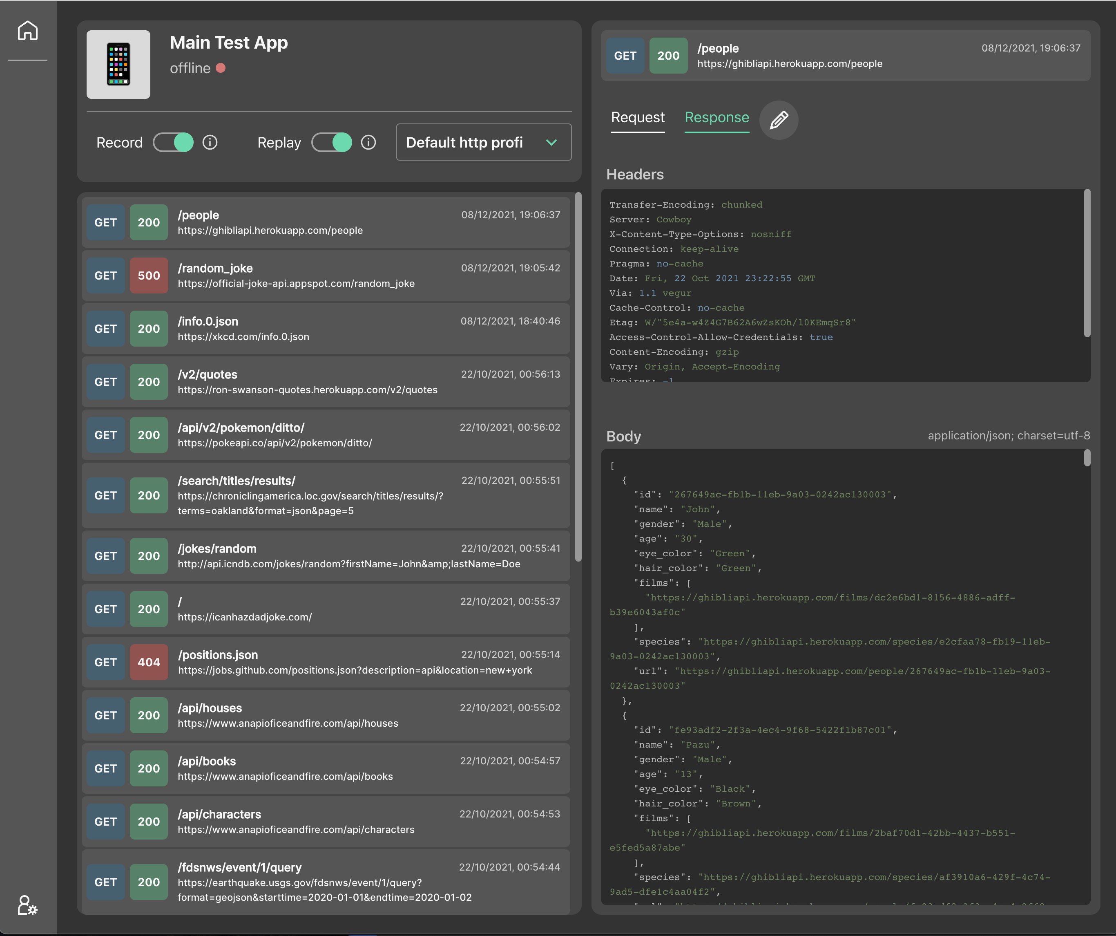Select the Response tab
The image size is (1116, 936).
coord(716,118)
